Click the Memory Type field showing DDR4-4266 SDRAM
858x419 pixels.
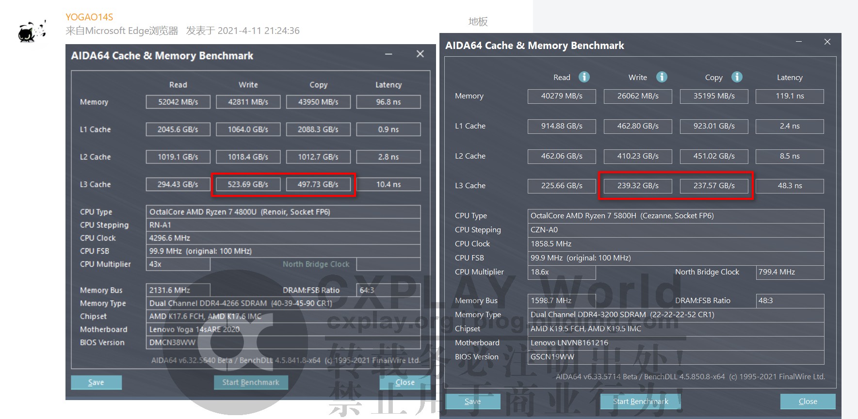(x=283, y=303)
